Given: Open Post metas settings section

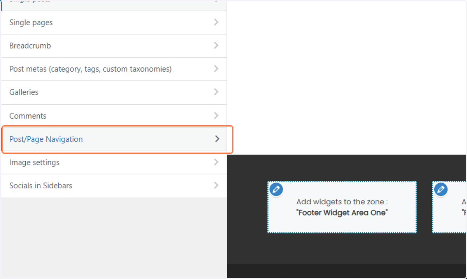Looking at the screenshot, I should [114, 69].
